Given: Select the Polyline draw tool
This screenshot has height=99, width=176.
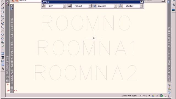Looking at the screenshot, I should (3, 8).
